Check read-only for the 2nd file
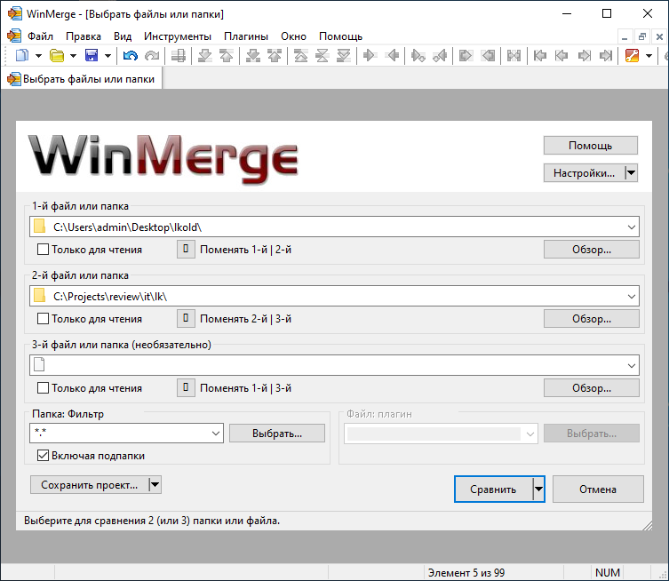 [43, 318]
